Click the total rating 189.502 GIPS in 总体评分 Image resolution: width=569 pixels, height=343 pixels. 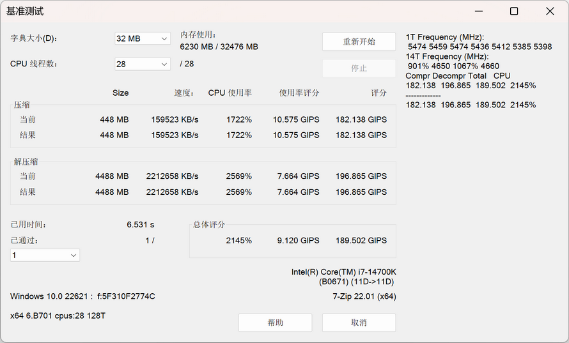[361, 240]
